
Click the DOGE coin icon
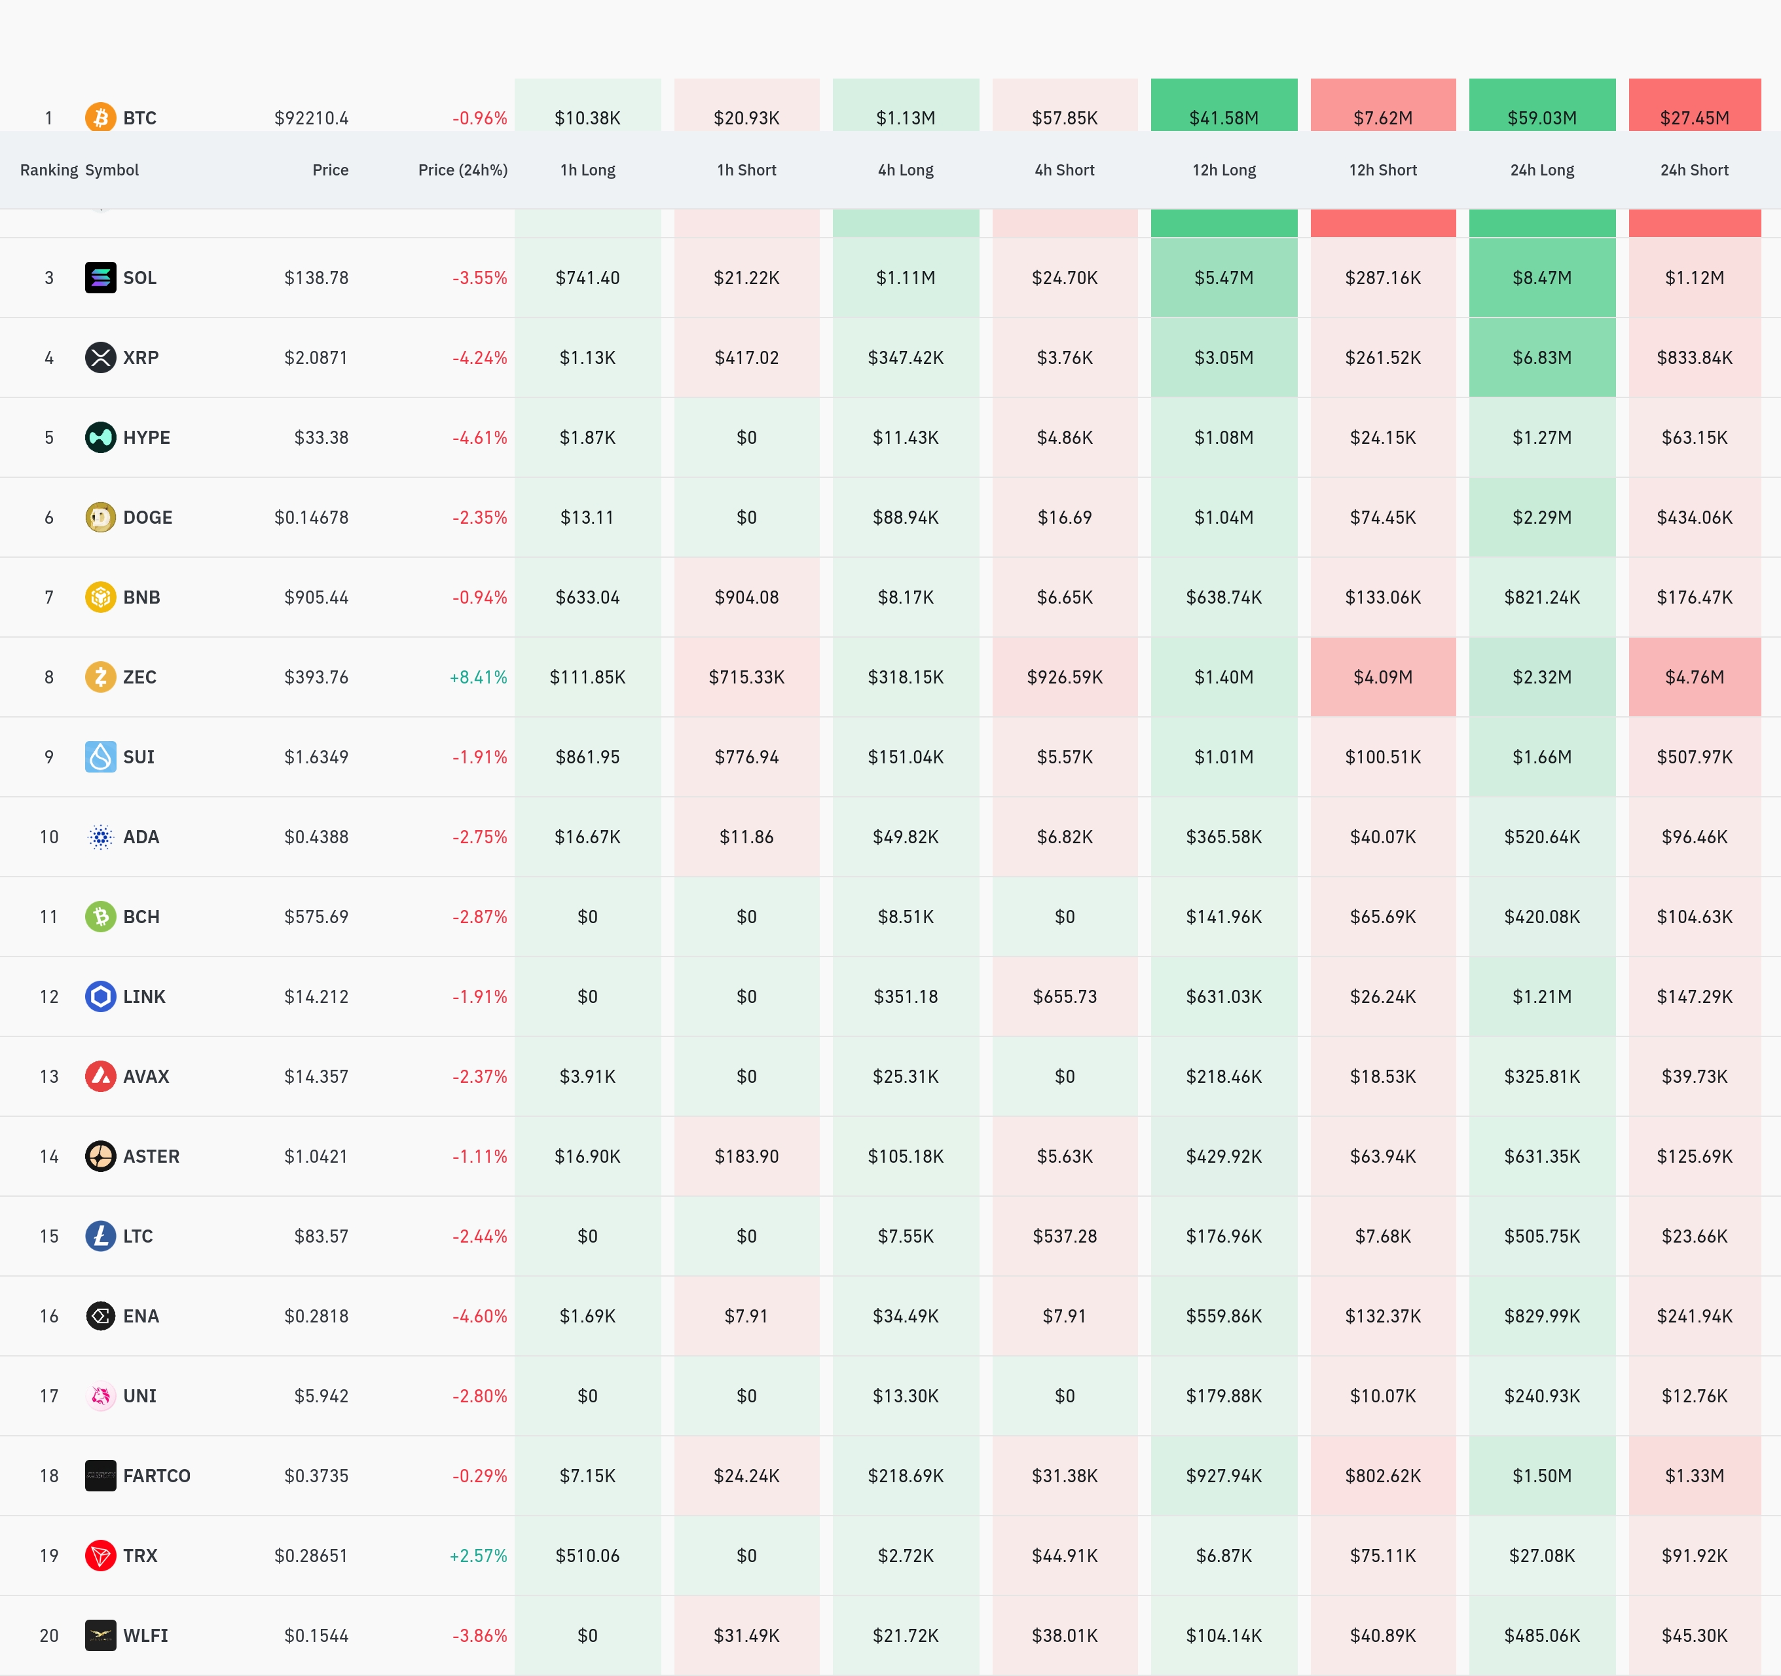(x=100, y=517)
